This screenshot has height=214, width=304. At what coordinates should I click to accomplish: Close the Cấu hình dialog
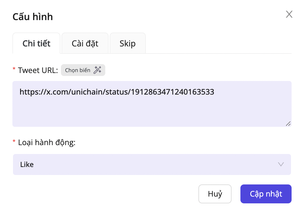pyautogui.click(x=289, y=14)
